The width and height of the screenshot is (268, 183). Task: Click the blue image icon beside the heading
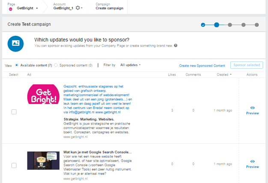click(15, 44)
